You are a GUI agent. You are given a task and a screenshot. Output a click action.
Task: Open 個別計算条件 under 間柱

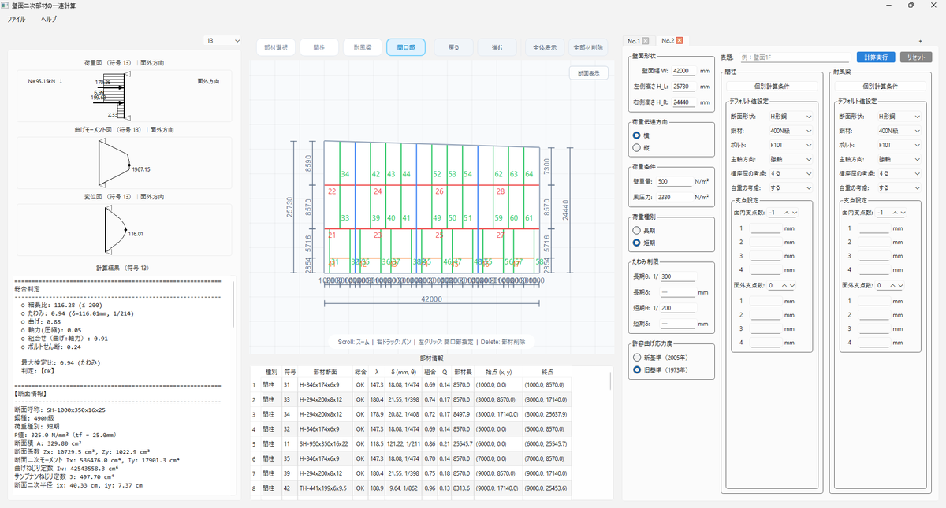click(773, 86)
